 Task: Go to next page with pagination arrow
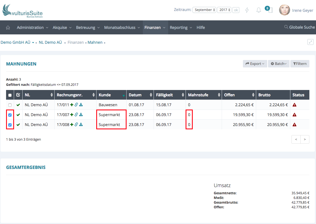[305, 140]
